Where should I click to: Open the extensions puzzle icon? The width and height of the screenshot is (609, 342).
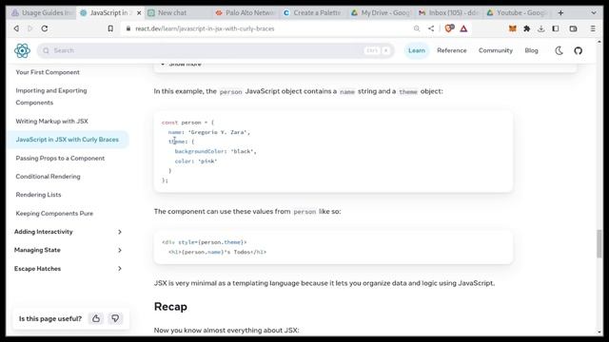tap(527, 28)
